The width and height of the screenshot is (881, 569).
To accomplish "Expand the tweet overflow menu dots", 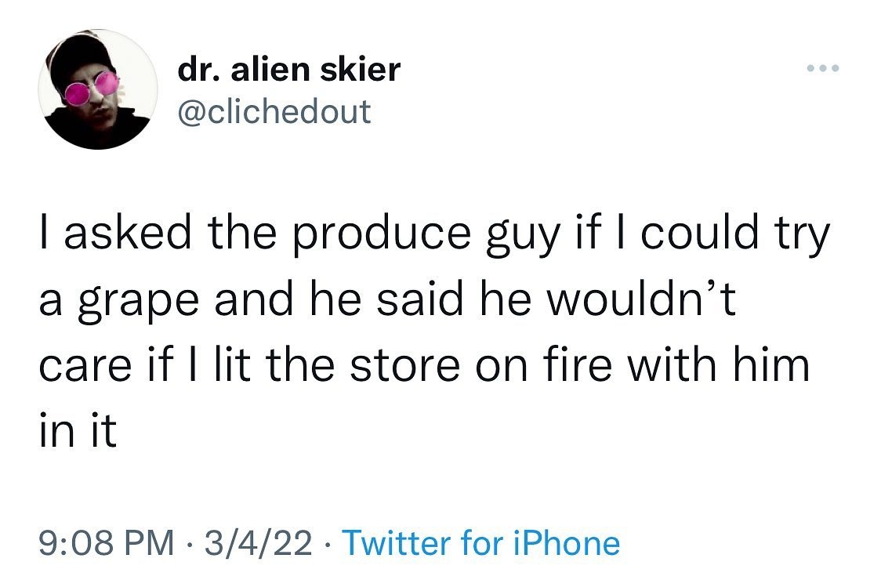I will [x=822, y=68].
